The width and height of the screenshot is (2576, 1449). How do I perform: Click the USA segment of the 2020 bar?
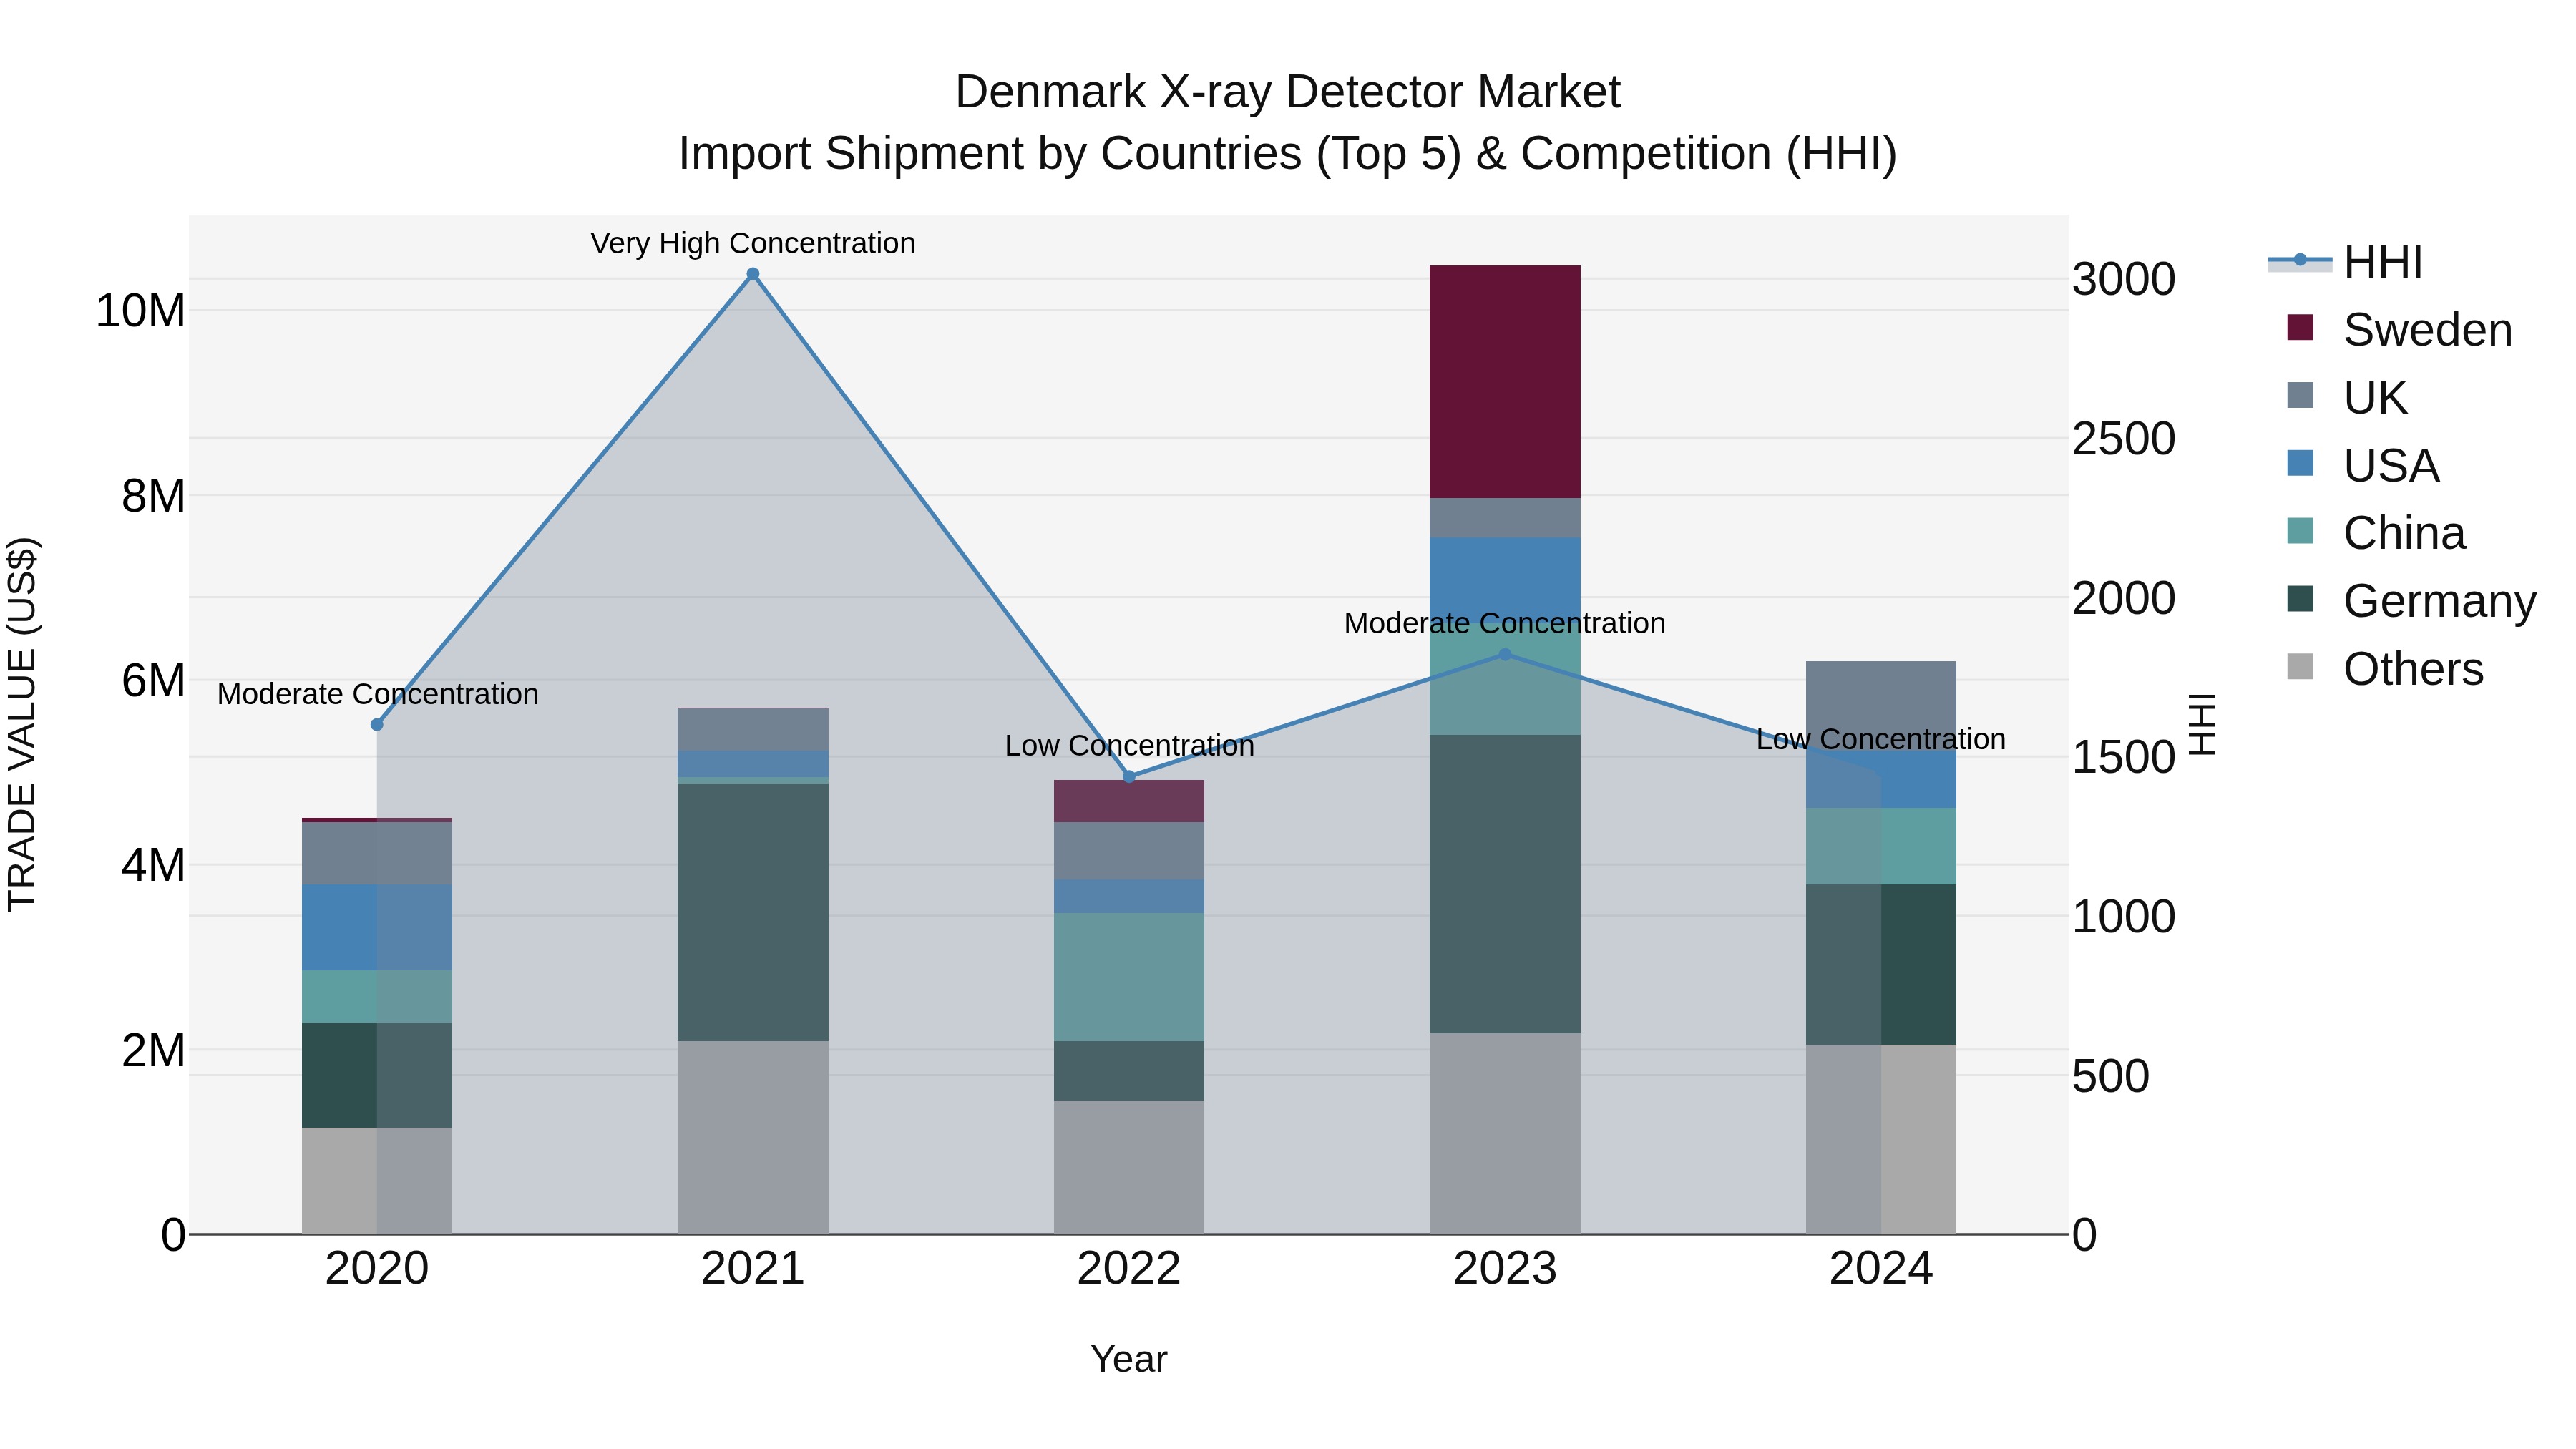click(x=377, y=927)
